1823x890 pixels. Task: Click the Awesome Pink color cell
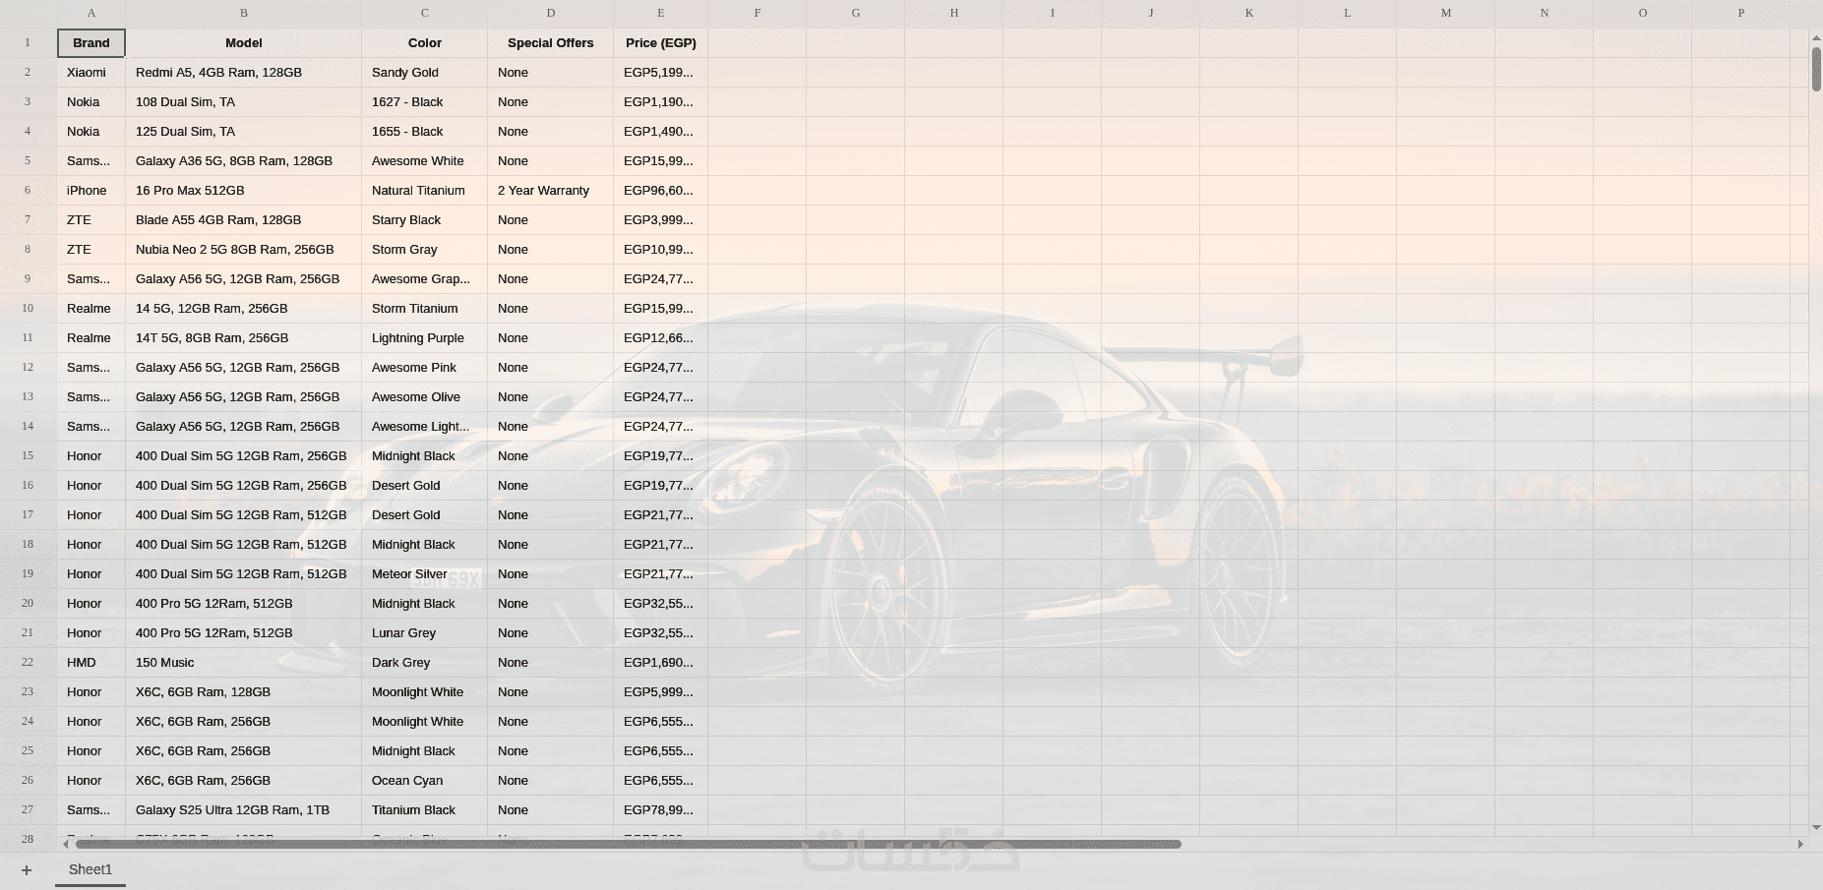tap(425, 368)
